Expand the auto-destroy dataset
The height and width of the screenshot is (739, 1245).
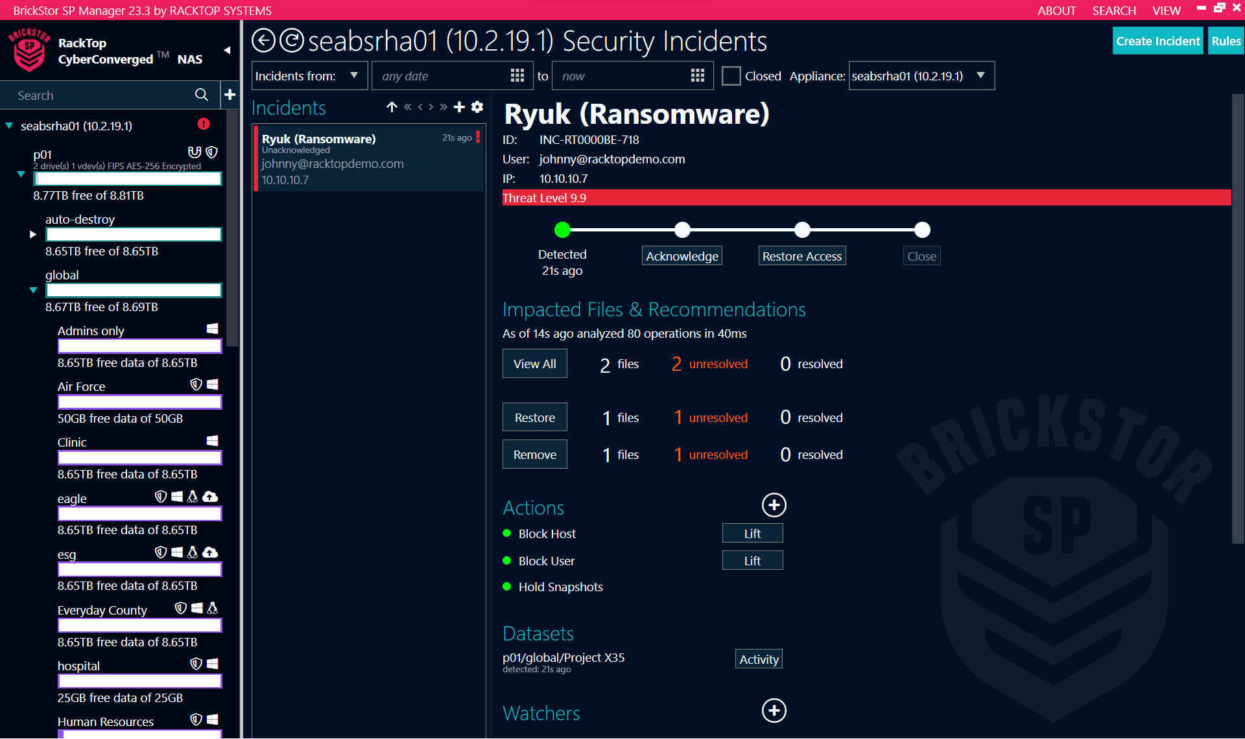pyautogui.click(x=33, y=235)
